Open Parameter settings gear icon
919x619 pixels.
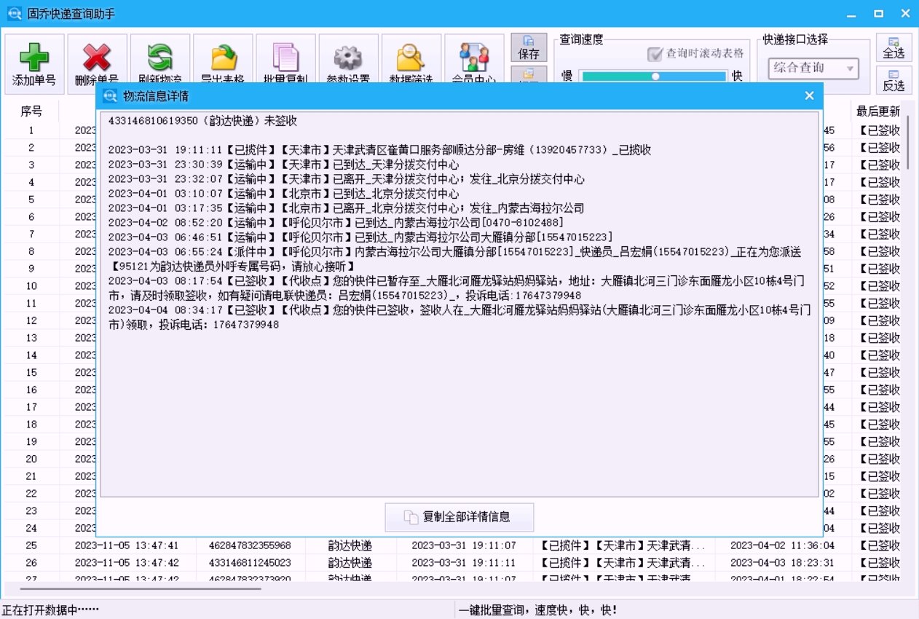(348, 58)
